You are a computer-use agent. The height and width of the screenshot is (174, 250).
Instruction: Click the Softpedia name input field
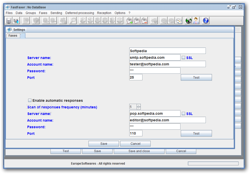(x=168, y=51)
